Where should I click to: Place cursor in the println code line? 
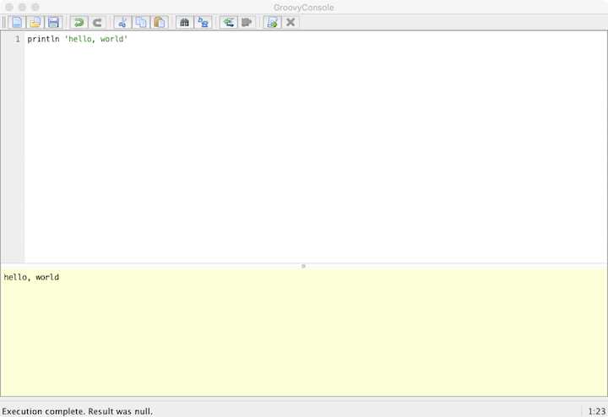coord(77,39)
